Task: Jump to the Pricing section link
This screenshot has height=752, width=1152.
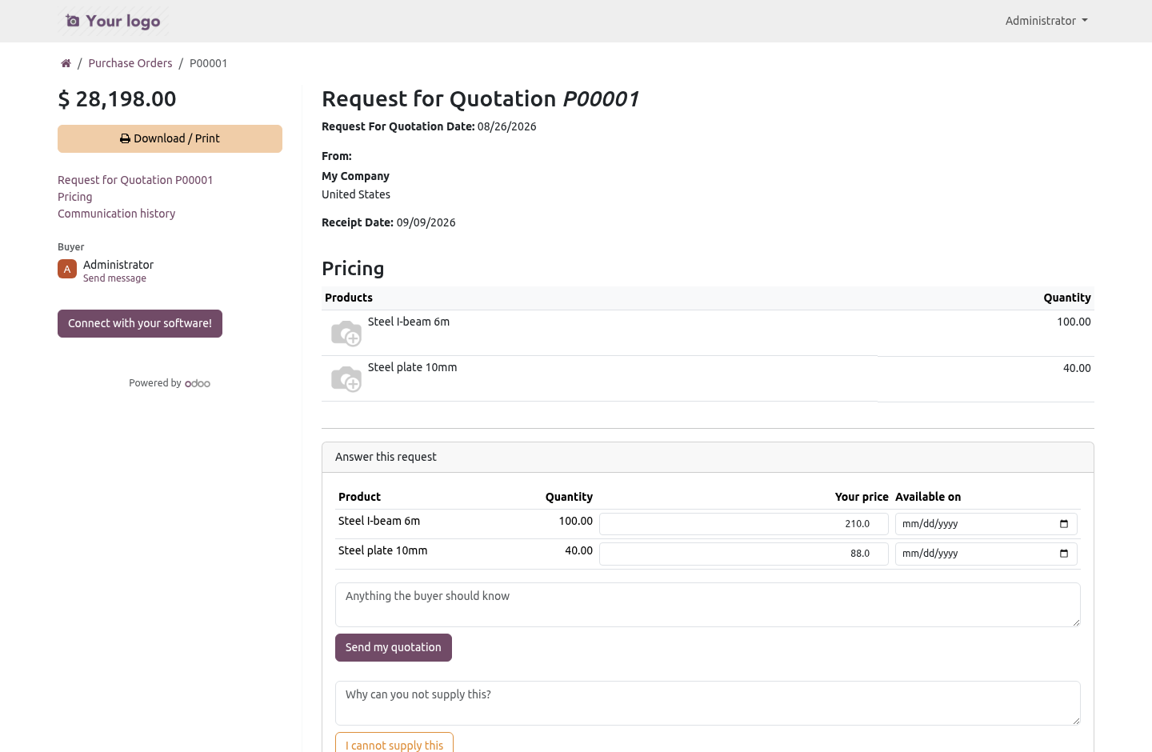Action: [x=75, y=197]
